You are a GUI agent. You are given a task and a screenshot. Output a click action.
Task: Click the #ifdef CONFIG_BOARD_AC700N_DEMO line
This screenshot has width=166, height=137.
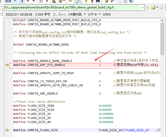(x=41, y=45)
